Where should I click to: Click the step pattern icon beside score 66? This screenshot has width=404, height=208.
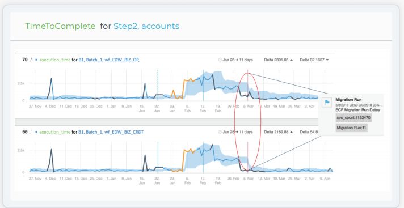pos(31,132)
